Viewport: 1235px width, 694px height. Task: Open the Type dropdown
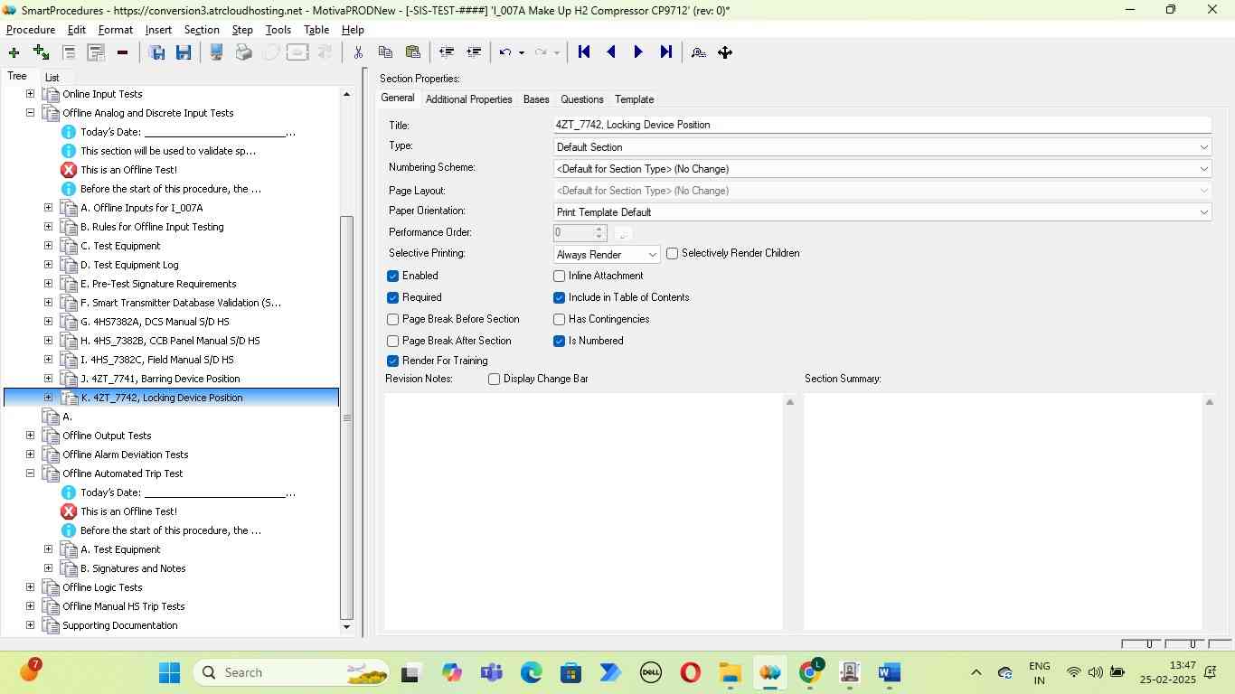click(x=881, y=147)
